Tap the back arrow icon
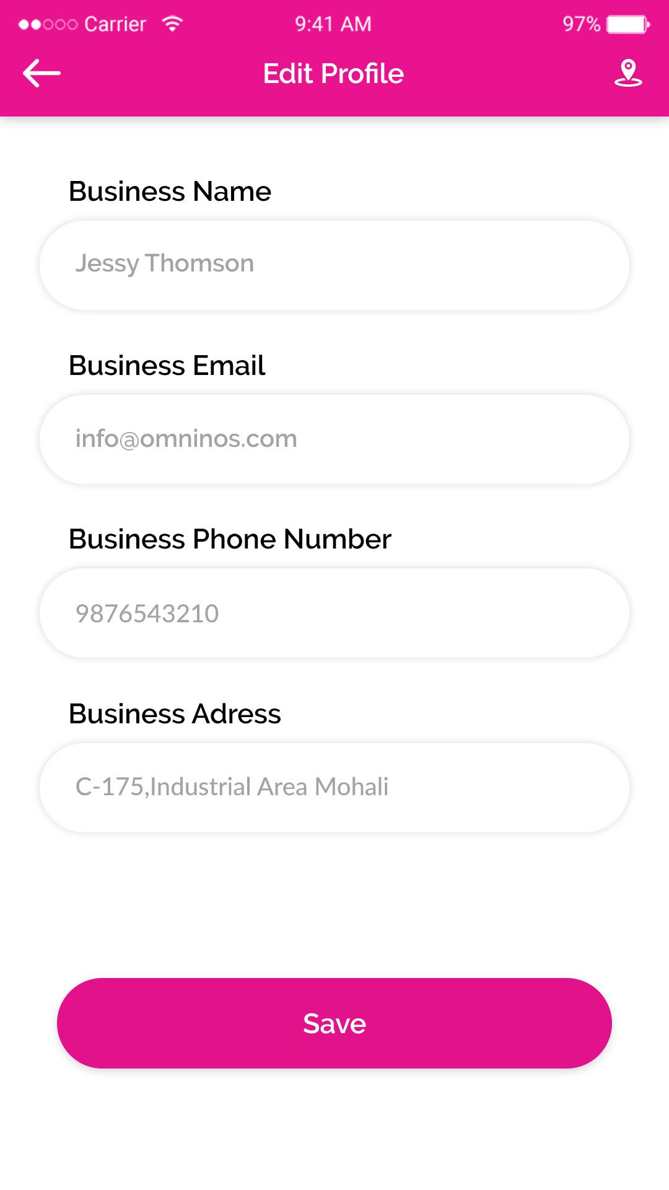The width and height of the screenshot is (669, 1190). click(42, 73)
